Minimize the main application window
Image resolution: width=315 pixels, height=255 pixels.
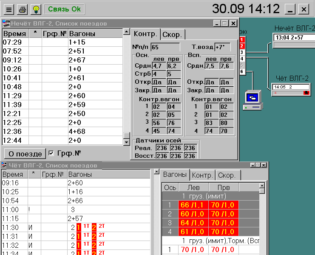coord(290,9)
